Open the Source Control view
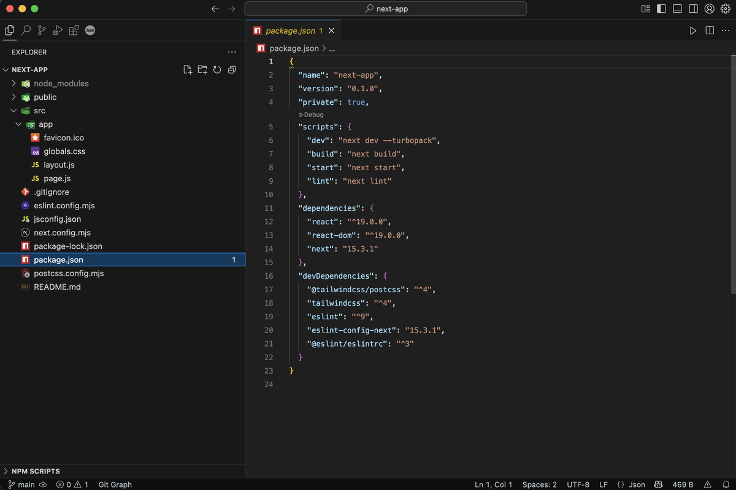The height and width of the screenshot is (490, 736). tap(42, 30)
